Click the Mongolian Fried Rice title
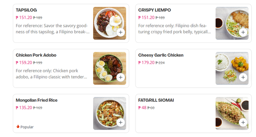Screen dimensions: 256x137 (x=37, y=100)
